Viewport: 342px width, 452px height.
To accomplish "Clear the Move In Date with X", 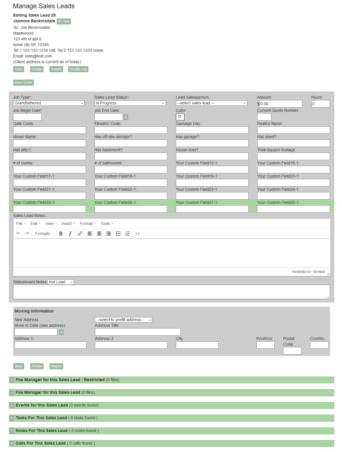I will (61, 332).
